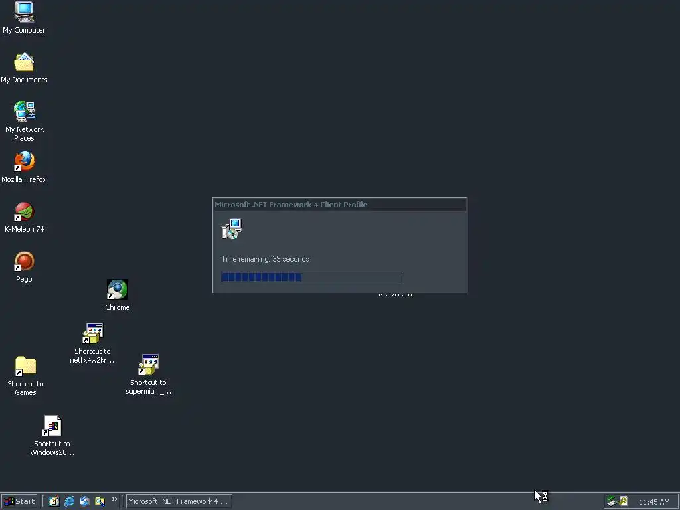Select the Shortcut to netfx4w2kr installer icon

[x=92, y=343]
